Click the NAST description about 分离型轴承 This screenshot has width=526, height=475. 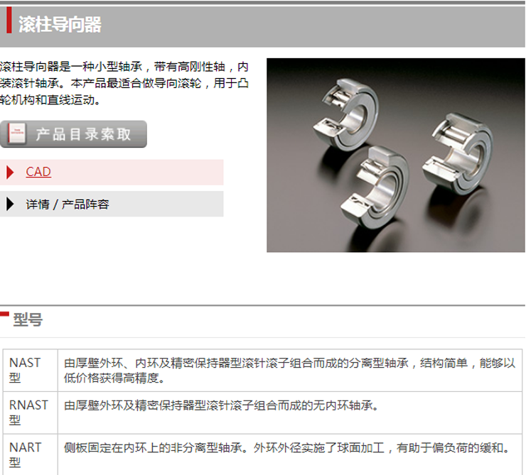tap(289, 370)
